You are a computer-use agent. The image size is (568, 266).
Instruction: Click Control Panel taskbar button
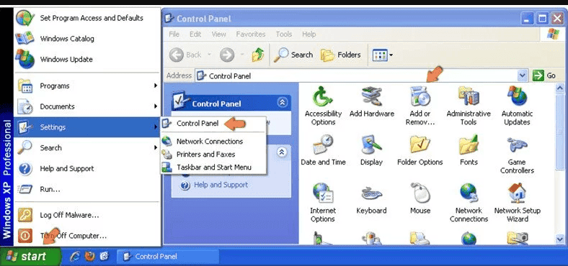169,257
